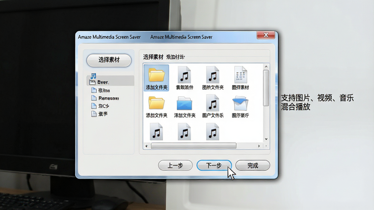Select the last sidebar item with lined document icon
Viewport: 374px width, 210px height.
click(x=99, y=114)
